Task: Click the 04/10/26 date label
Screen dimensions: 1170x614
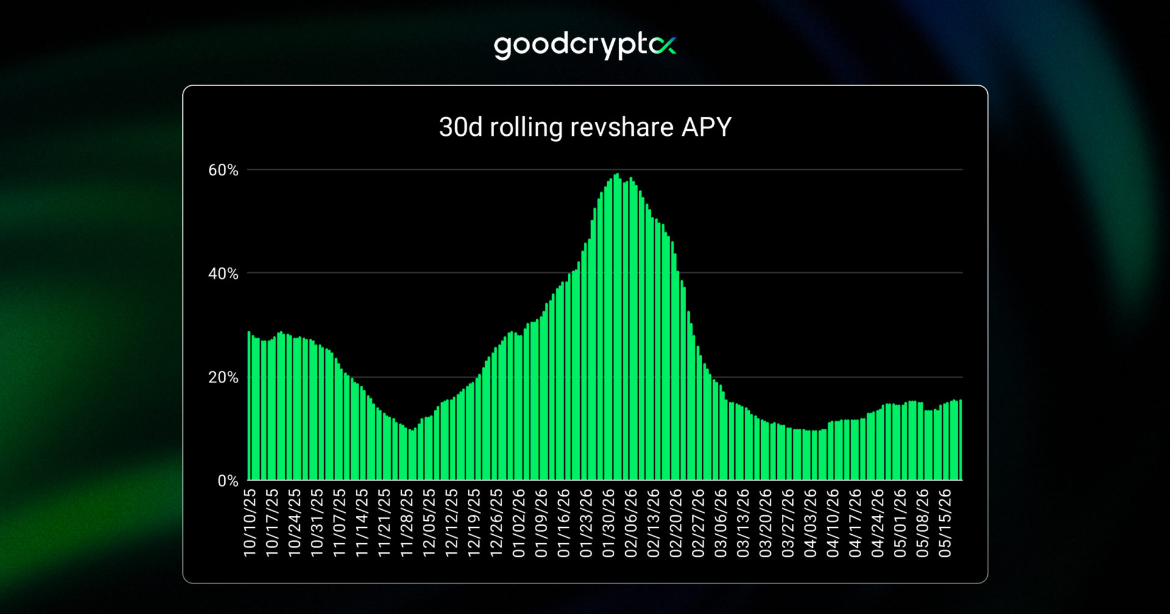Action: (833, 523)
